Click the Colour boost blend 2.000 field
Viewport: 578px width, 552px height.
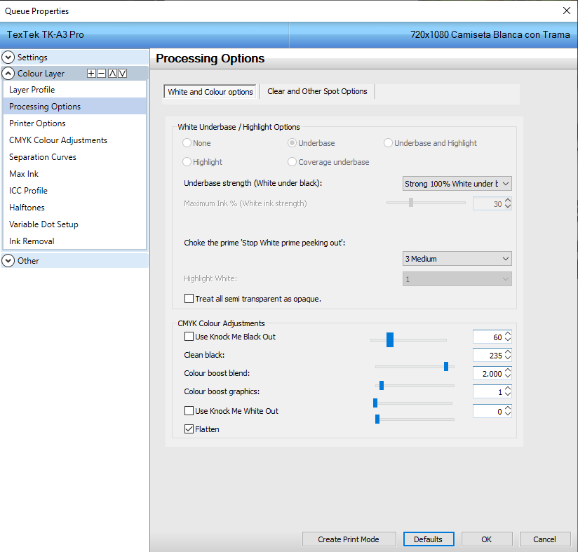[x=488, y=373]
